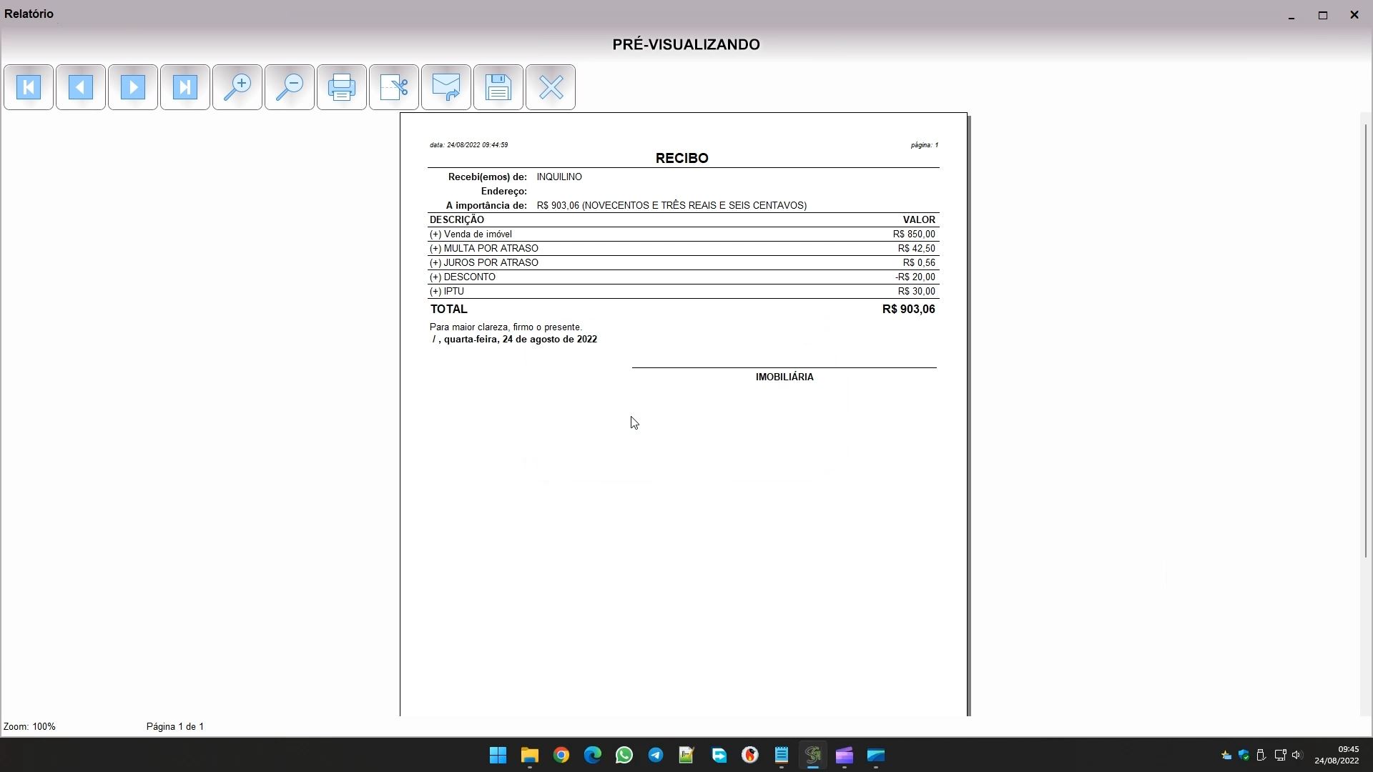Image resolution: width=1373 pixels, height=772 pixels.
Task: Jump to last page of report
Action: click(185, 87)
